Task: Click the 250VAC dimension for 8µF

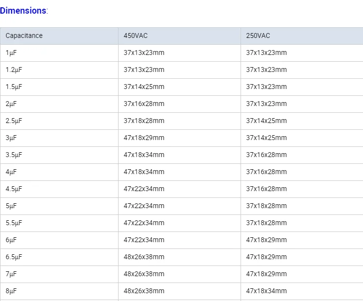Action: (x=266, y=291)
